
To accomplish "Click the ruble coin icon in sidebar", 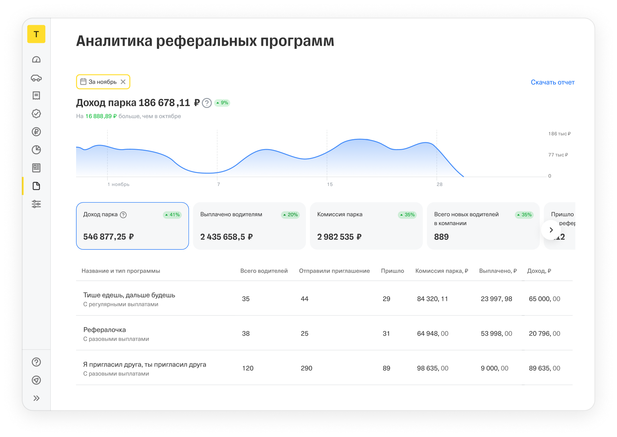I will tap(36, 132).
